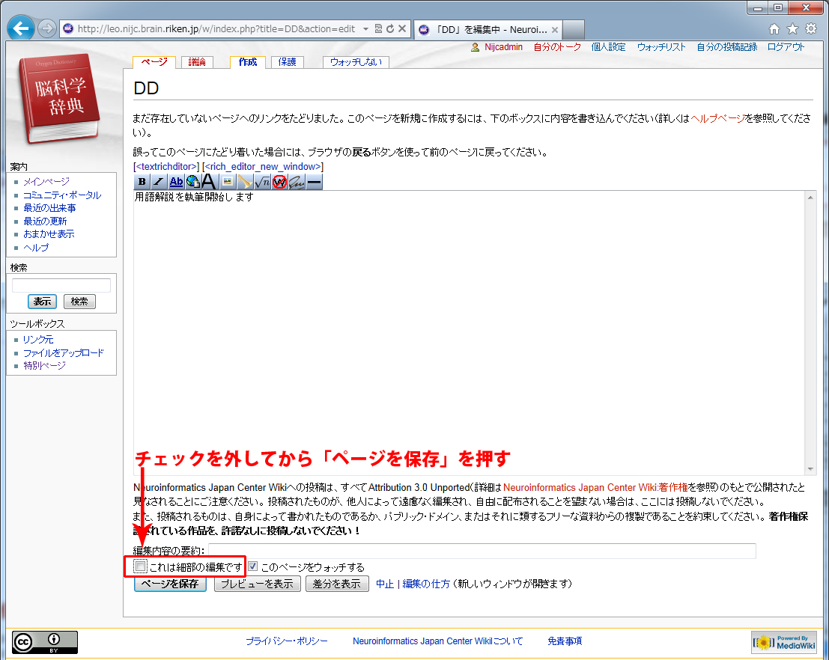Screen dimensions: 829x660
Task: Insert an embedded image using the picture icon
Action: (x=227, y=182)
